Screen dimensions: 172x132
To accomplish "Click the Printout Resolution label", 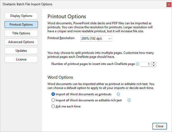I will click(x=61, y=38).
